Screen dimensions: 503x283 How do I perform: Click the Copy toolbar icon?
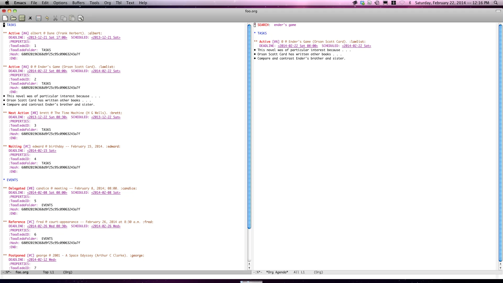pyautogui.click(x=63, y=18)
